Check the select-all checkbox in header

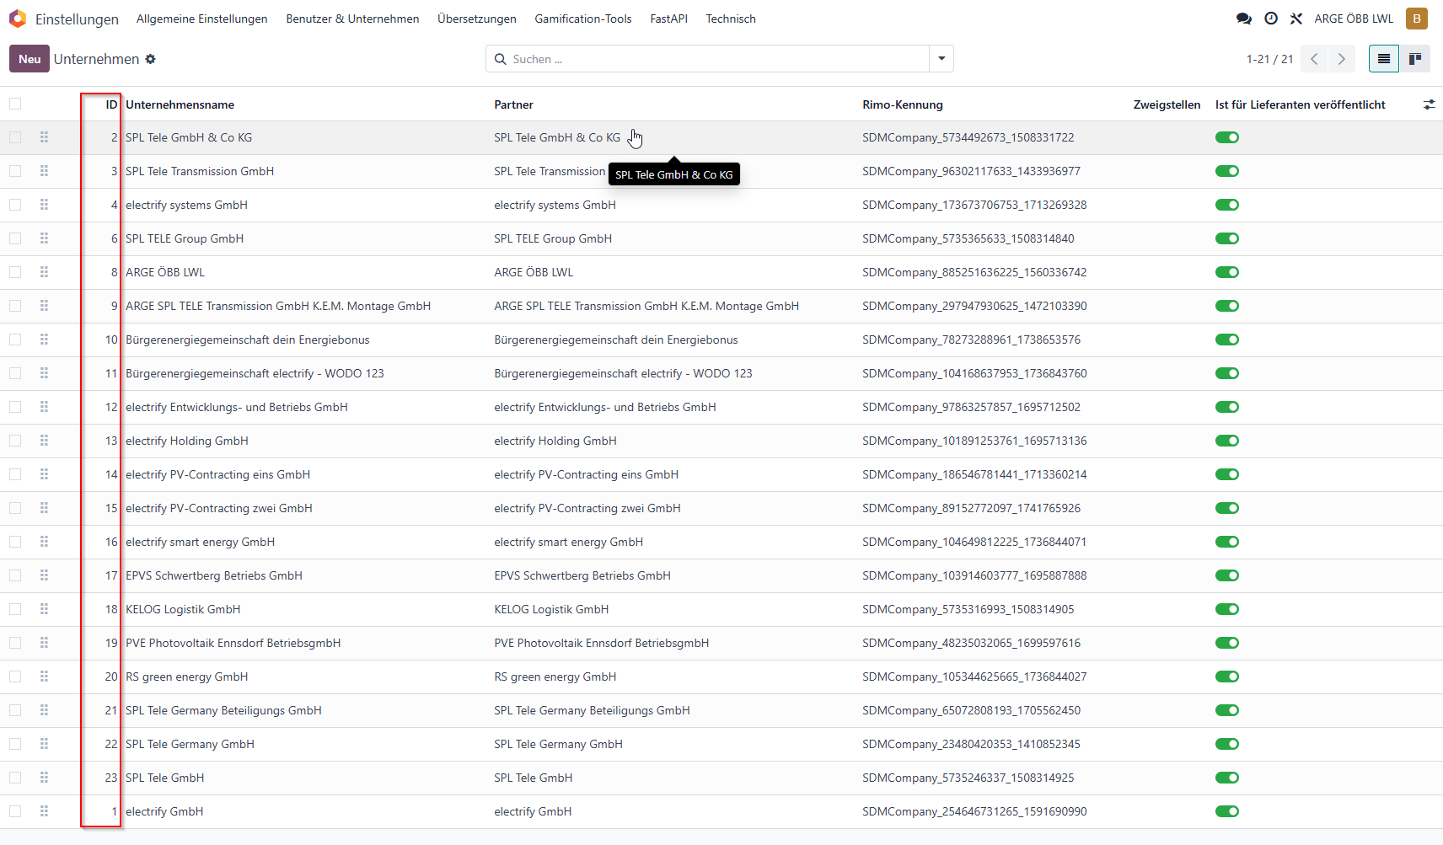[x=15, y=104]
